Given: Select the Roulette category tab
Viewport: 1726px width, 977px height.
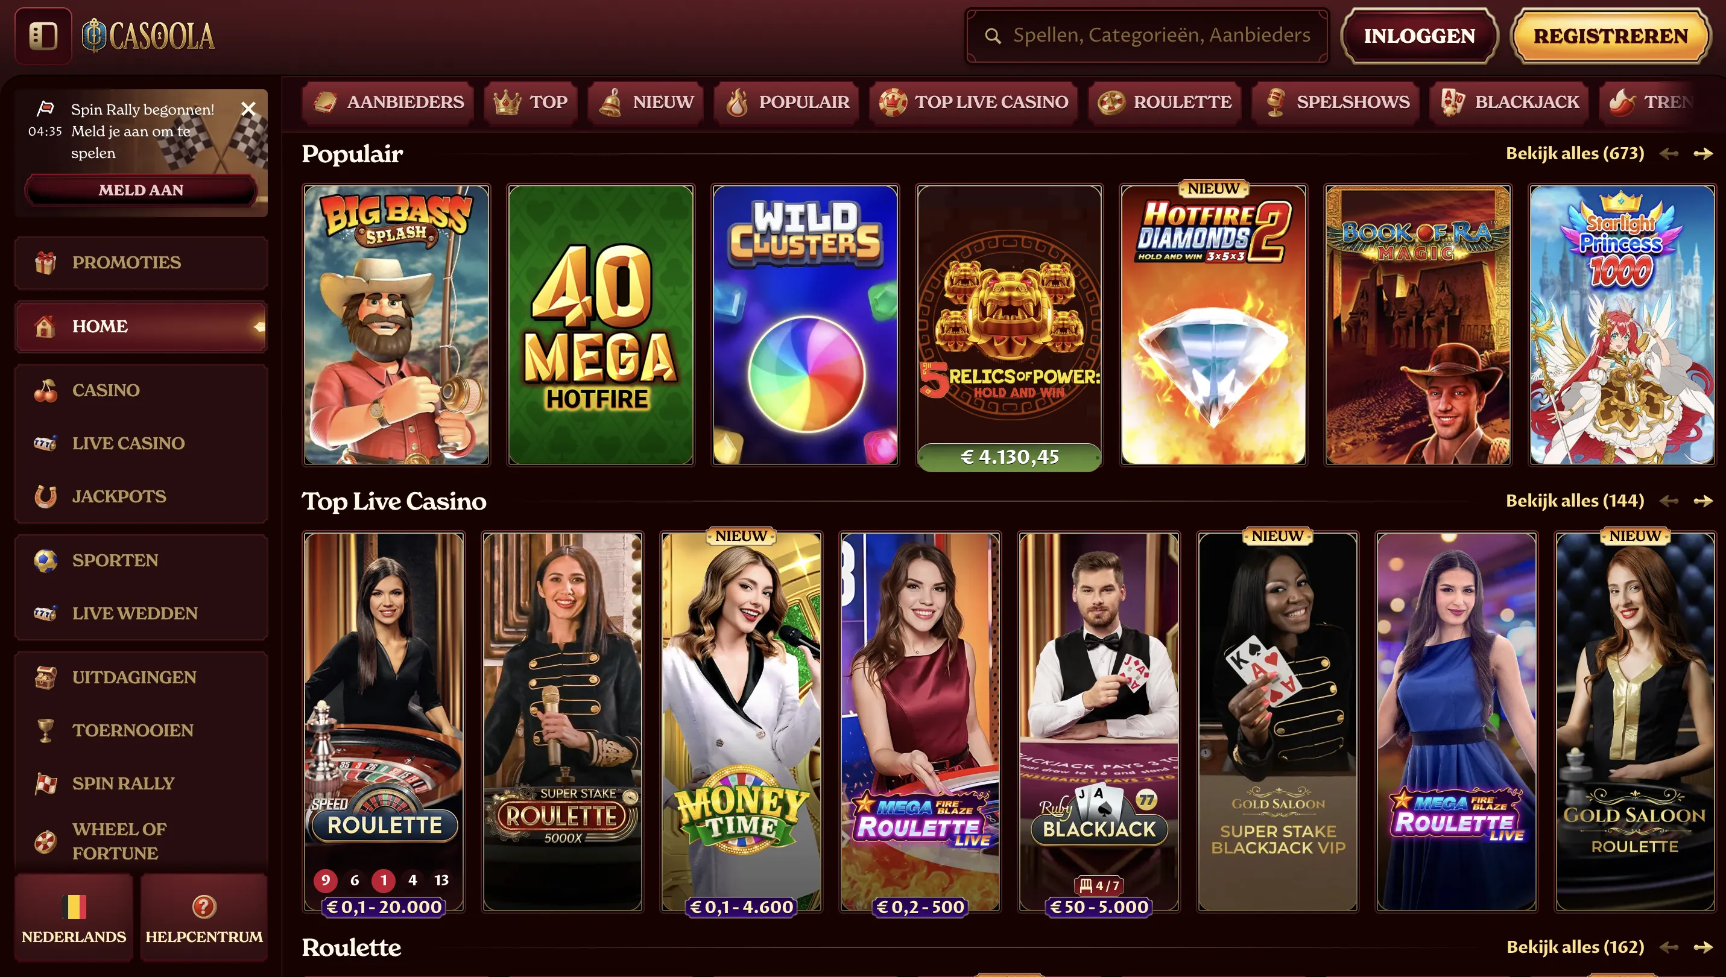Looking at the screenshot, I should click(x=1165, y=102).
